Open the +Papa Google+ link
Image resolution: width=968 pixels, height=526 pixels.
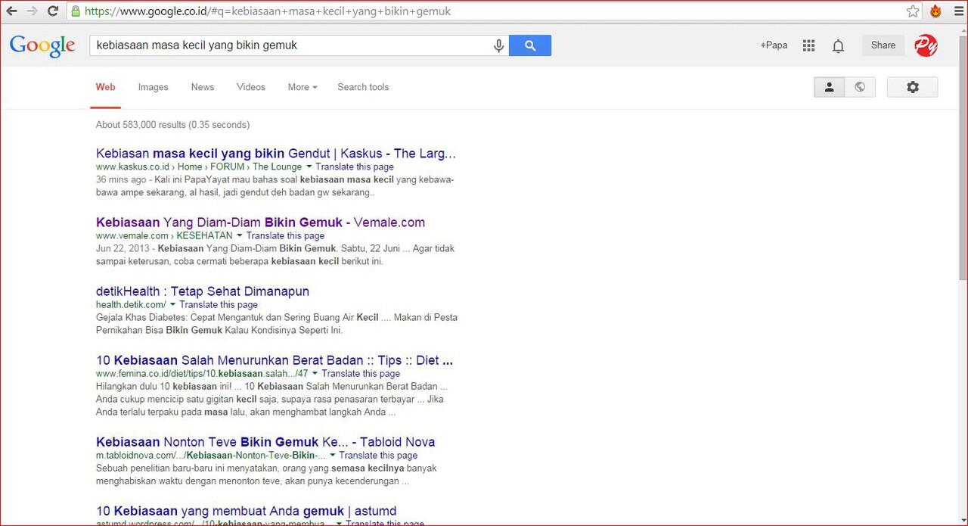click(x=774, y=45)
